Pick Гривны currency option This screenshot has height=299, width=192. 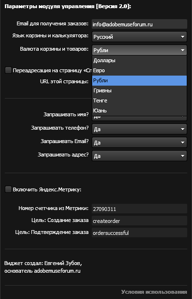click(139, 90)
